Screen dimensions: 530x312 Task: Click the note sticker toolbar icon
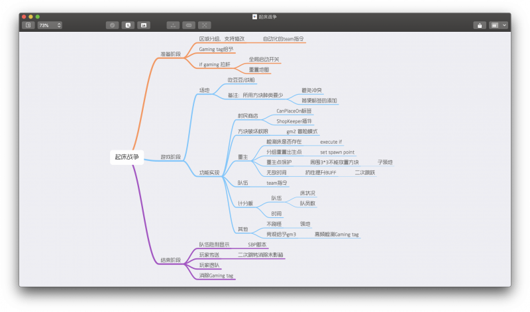click(x=128, y=25)
